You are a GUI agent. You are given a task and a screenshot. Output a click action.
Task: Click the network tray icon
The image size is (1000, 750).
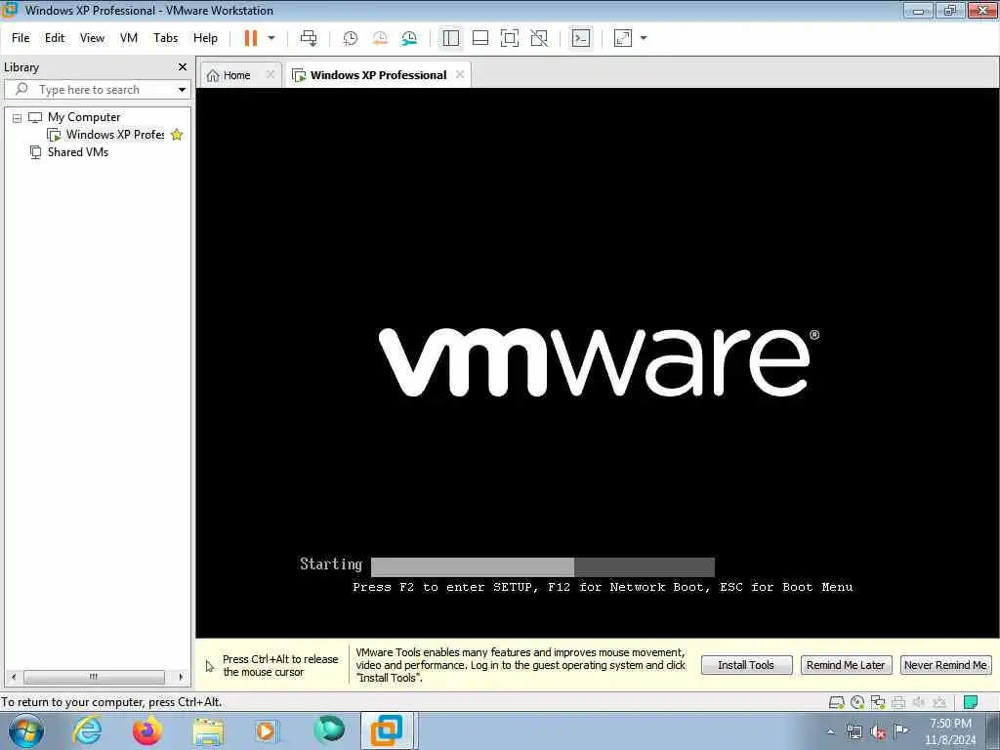(x=854, y=732)
